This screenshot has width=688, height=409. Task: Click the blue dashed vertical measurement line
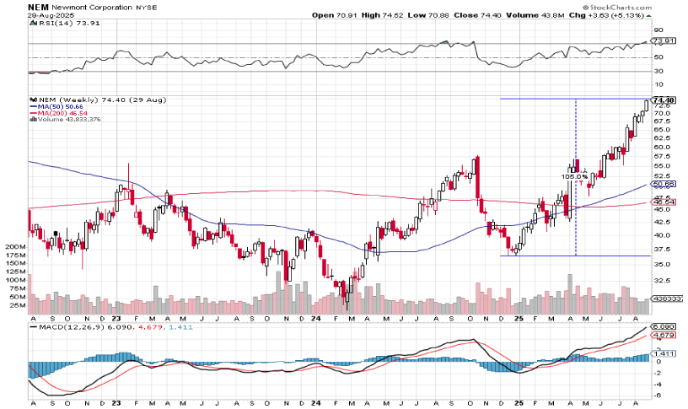point(575,219)
